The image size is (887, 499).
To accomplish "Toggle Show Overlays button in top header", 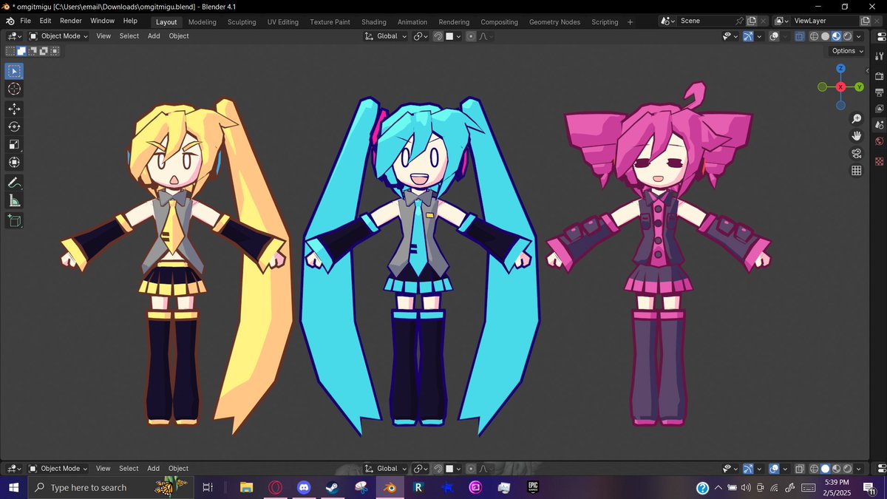I will pos(773,36).
